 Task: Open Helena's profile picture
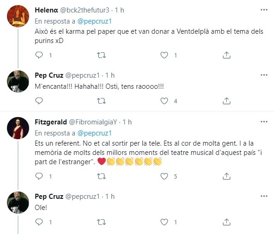point(18,16)
